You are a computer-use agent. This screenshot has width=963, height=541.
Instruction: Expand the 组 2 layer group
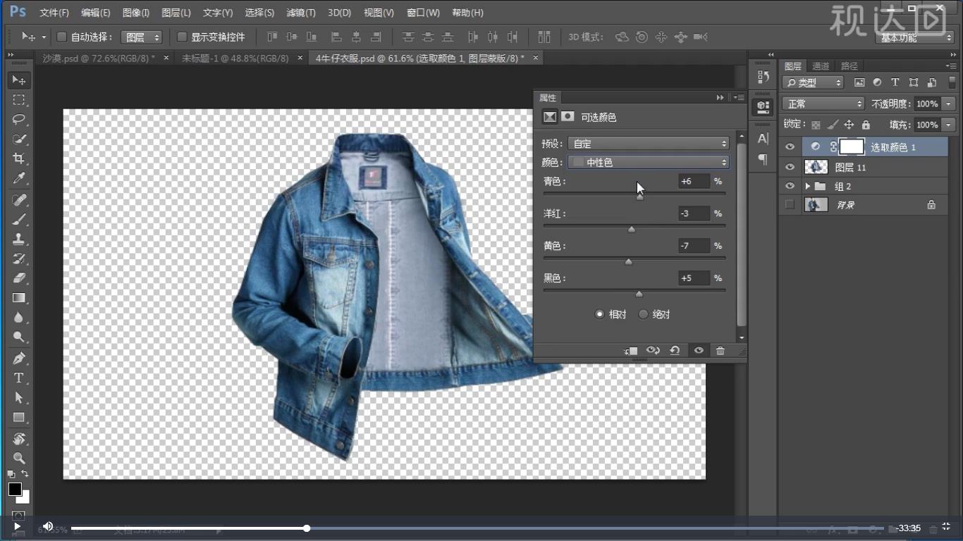(x=808, y=186)
